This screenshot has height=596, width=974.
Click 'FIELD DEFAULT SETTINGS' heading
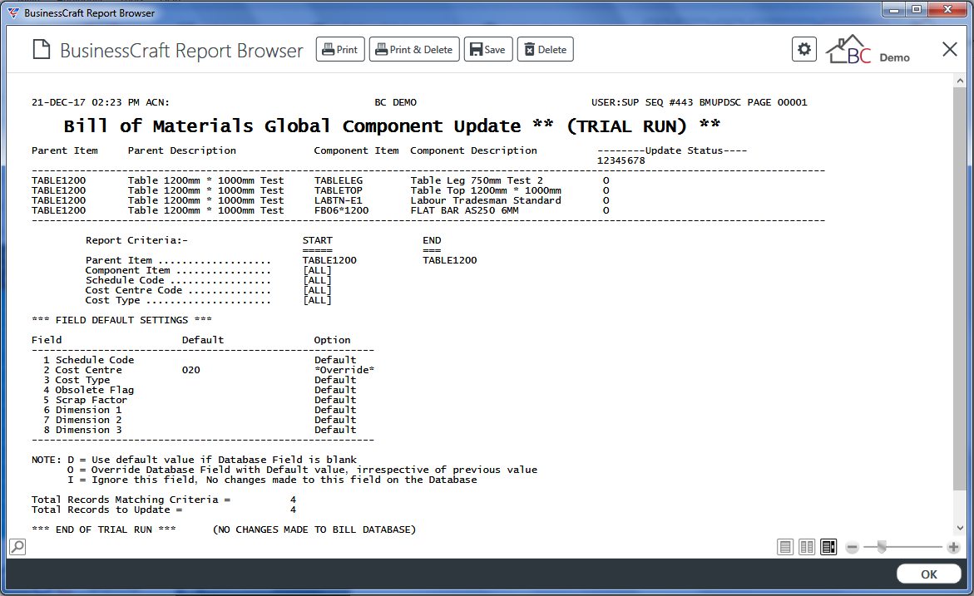(121, 320)
